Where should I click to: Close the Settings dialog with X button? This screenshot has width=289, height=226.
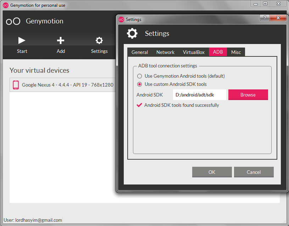point(278,18)
